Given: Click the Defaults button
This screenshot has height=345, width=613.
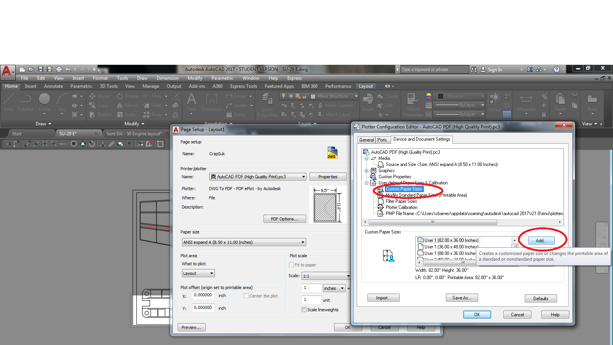Looking at the screenshot, I should point(541,299).
